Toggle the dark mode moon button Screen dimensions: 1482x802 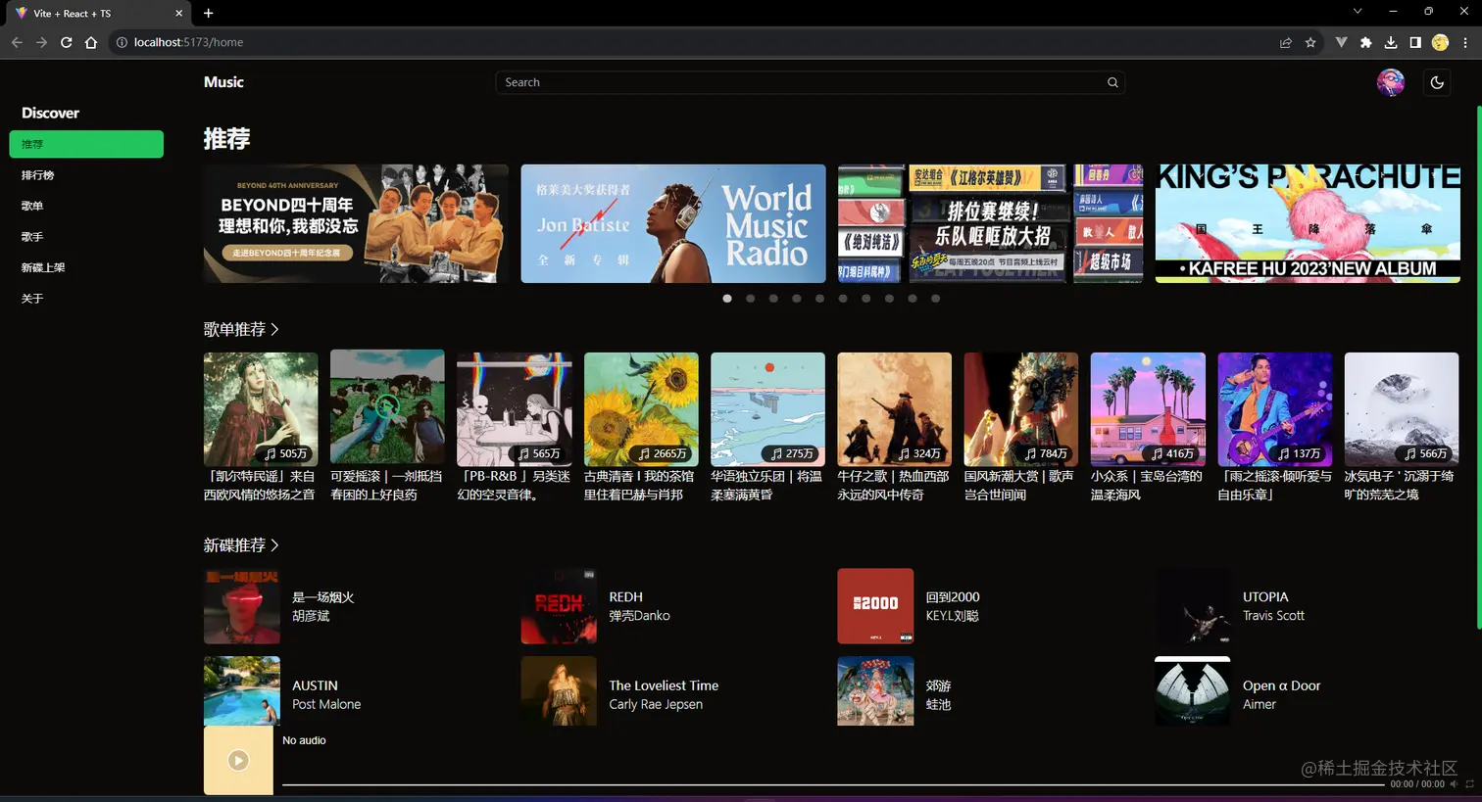(1437, 82)
